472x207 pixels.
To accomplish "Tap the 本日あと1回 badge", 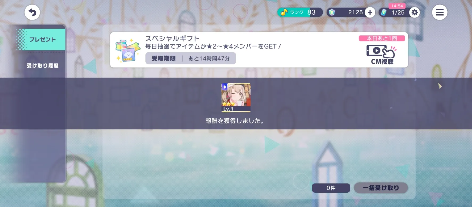I will point(382,38).
